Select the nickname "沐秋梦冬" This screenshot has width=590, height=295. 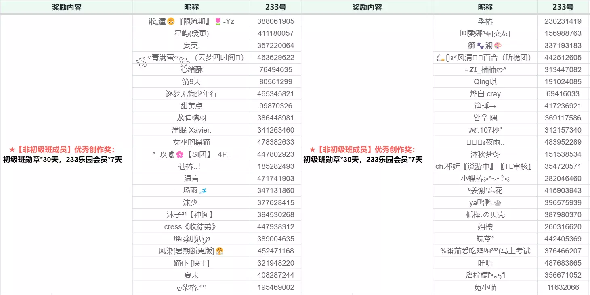pyautogui.click(x=485, y=154)
